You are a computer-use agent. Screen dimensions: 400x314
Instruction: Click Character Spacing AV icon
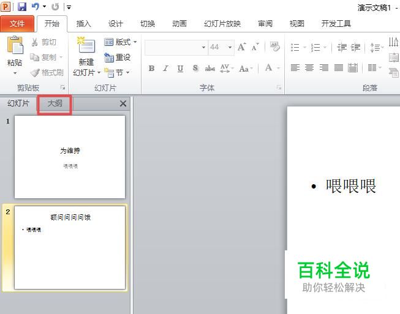tap(226, 69)
